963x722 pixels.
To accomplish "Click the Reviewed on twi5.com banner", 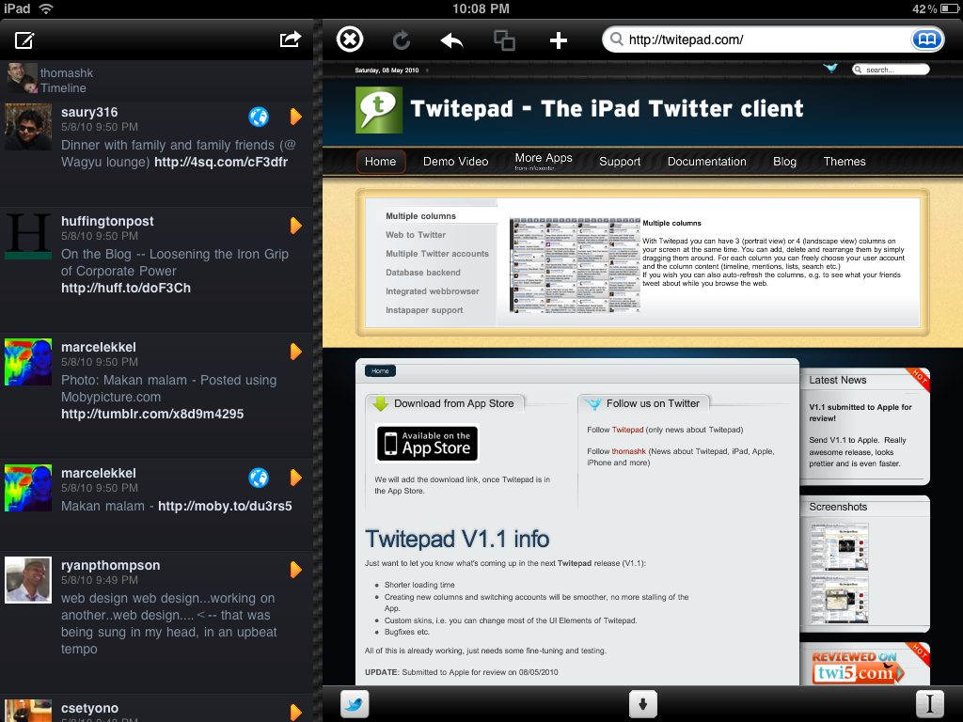I will click(858, 667).
